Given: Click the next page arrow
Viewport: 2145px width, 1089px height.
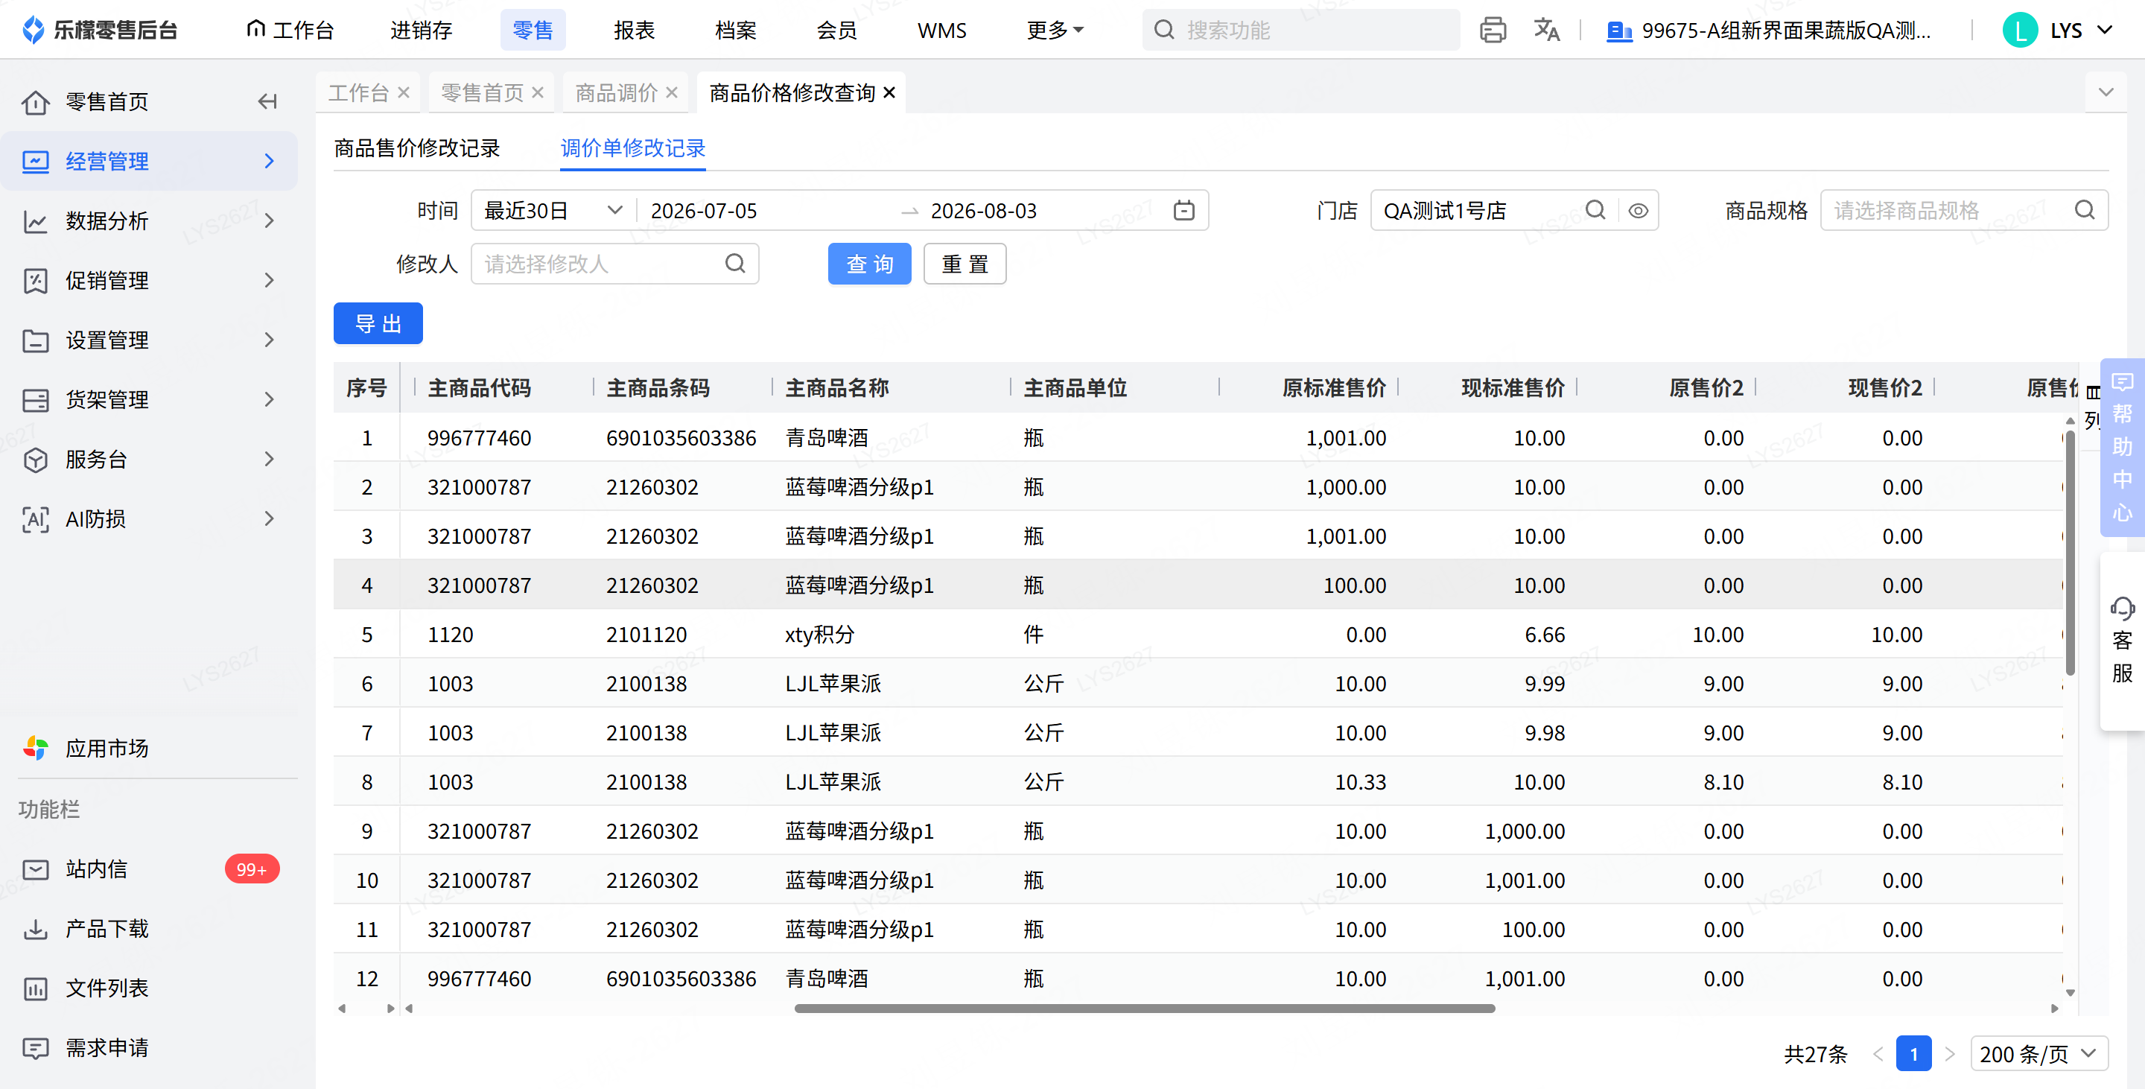Looking at the screenshot, I should [x=1949, y=1054].
